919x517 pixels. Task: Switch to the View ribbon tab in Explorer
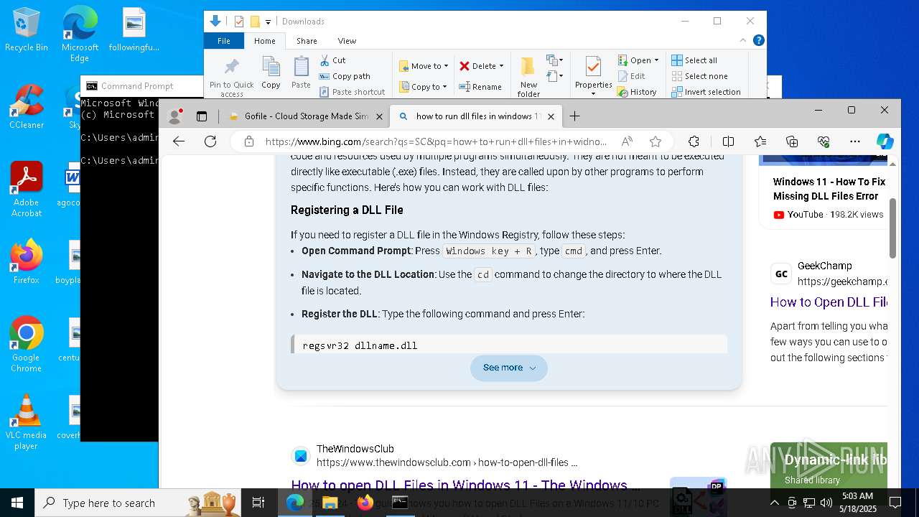point(347,41)
